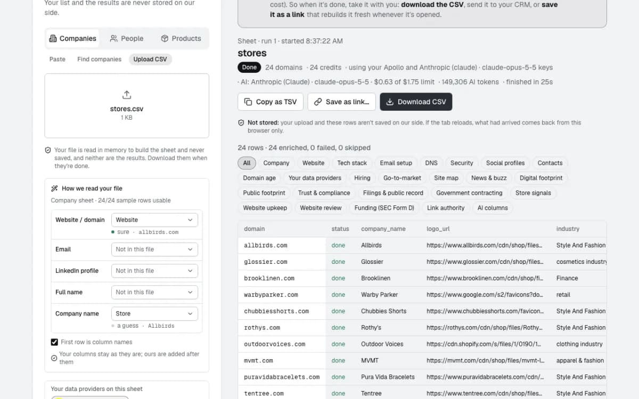Click the Download CSV button

[x=416, y=102]
